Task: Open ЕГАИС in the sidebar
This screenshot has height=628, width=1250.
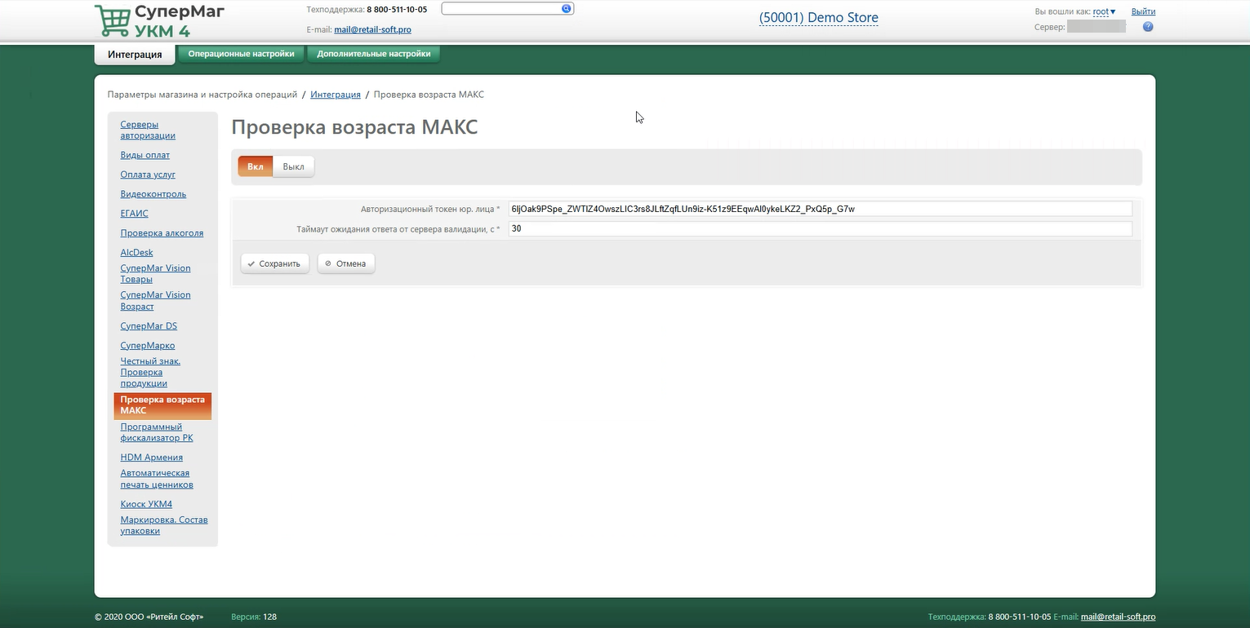Action: 134,213
